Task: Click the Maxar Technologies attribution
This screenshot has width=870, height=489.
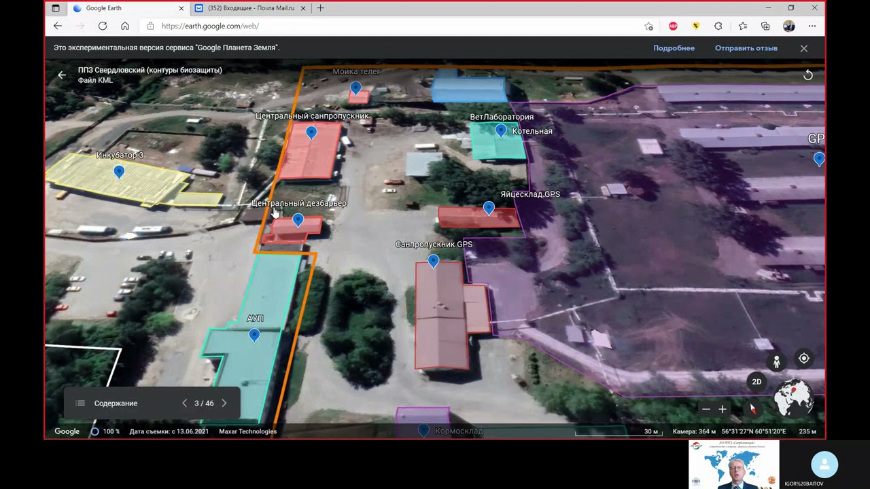Action: (248, 431)
